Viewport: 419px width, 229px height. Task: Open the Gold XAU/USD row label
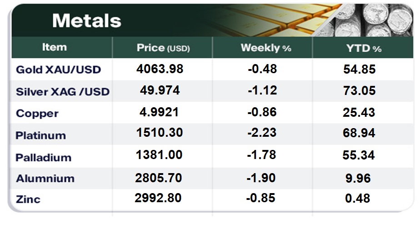tap(58, 70)
